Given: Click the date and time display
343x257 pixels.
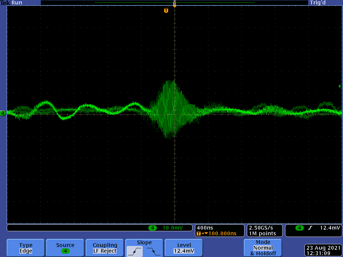Looking at the screenshot, I should coord(323,251).
